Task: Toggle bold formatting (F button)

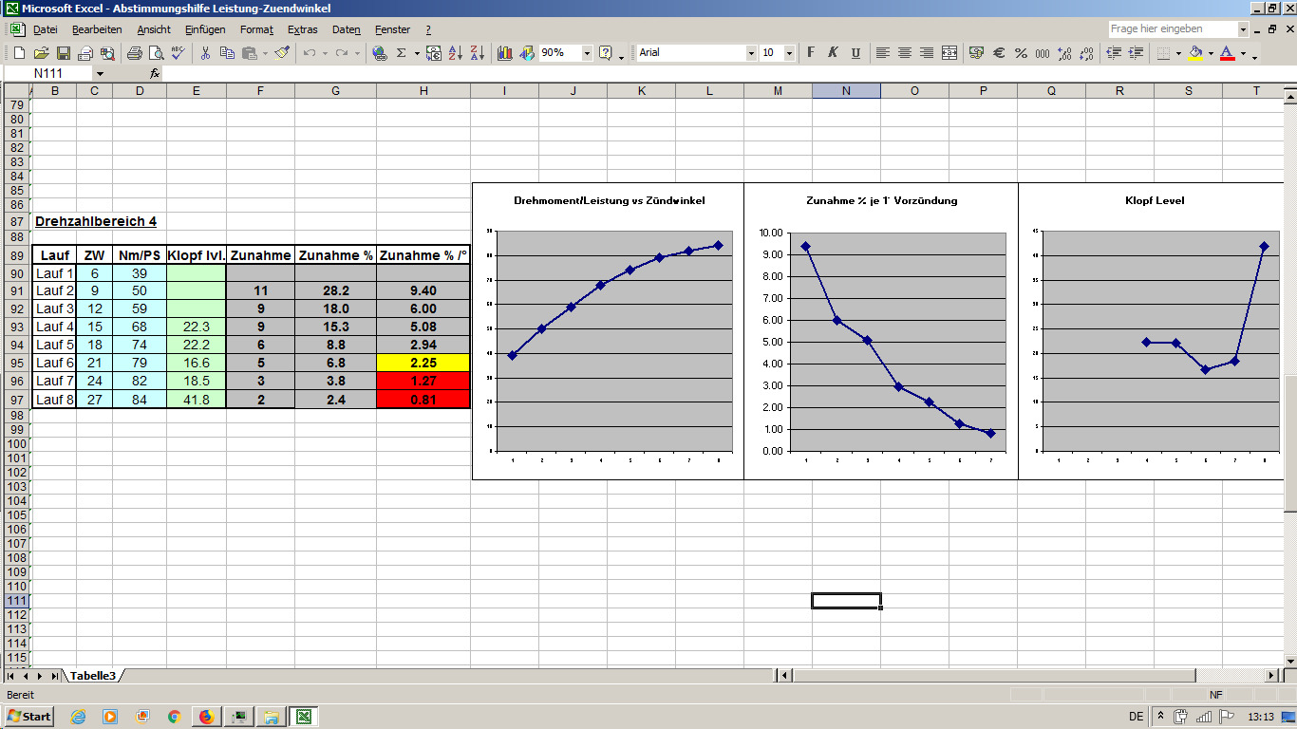Action: pos(811,53)
